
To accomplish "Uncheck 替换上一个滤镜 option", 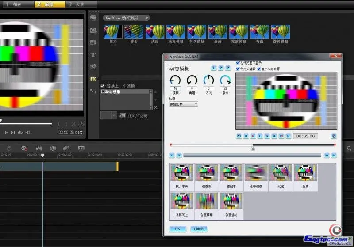I will pos(103,86).
